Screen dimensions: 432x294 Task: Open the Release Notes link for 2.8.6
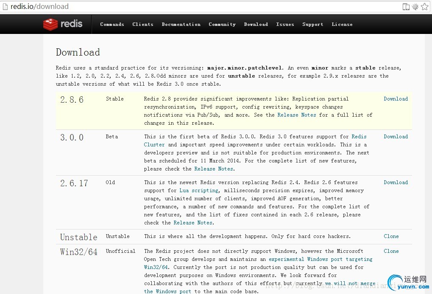[297, 115]
